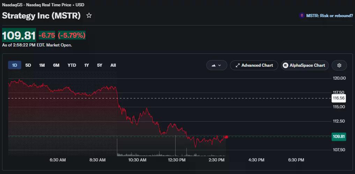Click the previous close label 116.56
Image resolution: width=355 pixels, height=174 pixels.
339,98
